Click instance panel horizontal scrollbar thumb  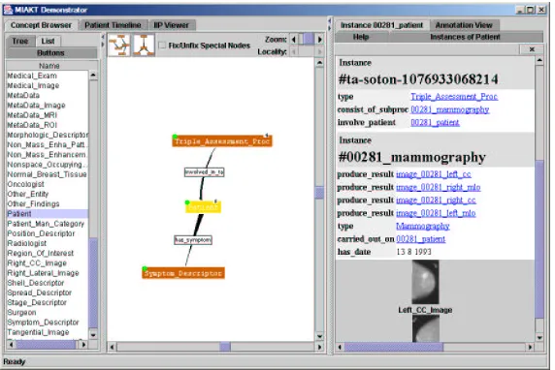(x=394, y=347)
